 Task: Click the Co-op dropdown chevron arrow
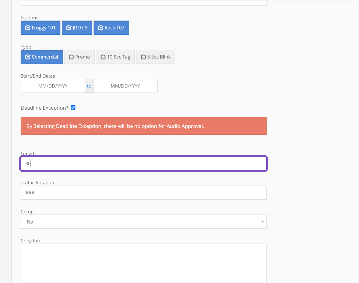pyautogui.click(x=263, y=222)
